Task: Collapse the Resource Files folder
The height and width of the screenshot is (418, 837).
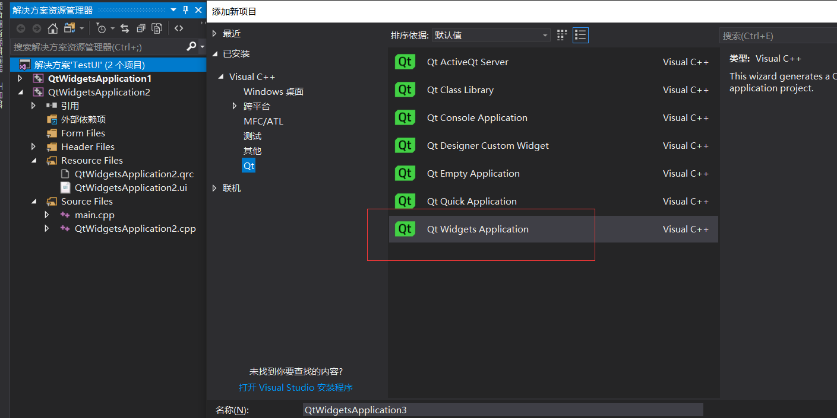Action: tap(34, 161)
